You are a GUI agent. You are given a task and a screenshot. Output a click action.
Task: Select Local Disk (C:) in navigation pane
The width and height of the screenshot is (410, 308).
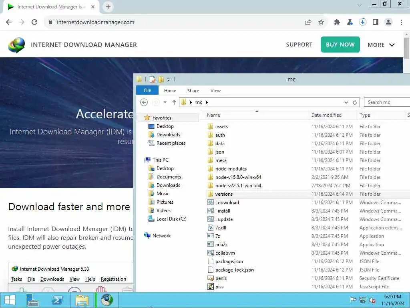(171, 219)
